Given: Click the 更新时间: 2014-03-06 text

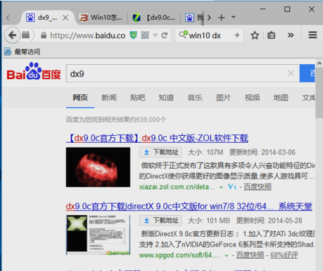Looking at the screenshot, I should 262,152.
